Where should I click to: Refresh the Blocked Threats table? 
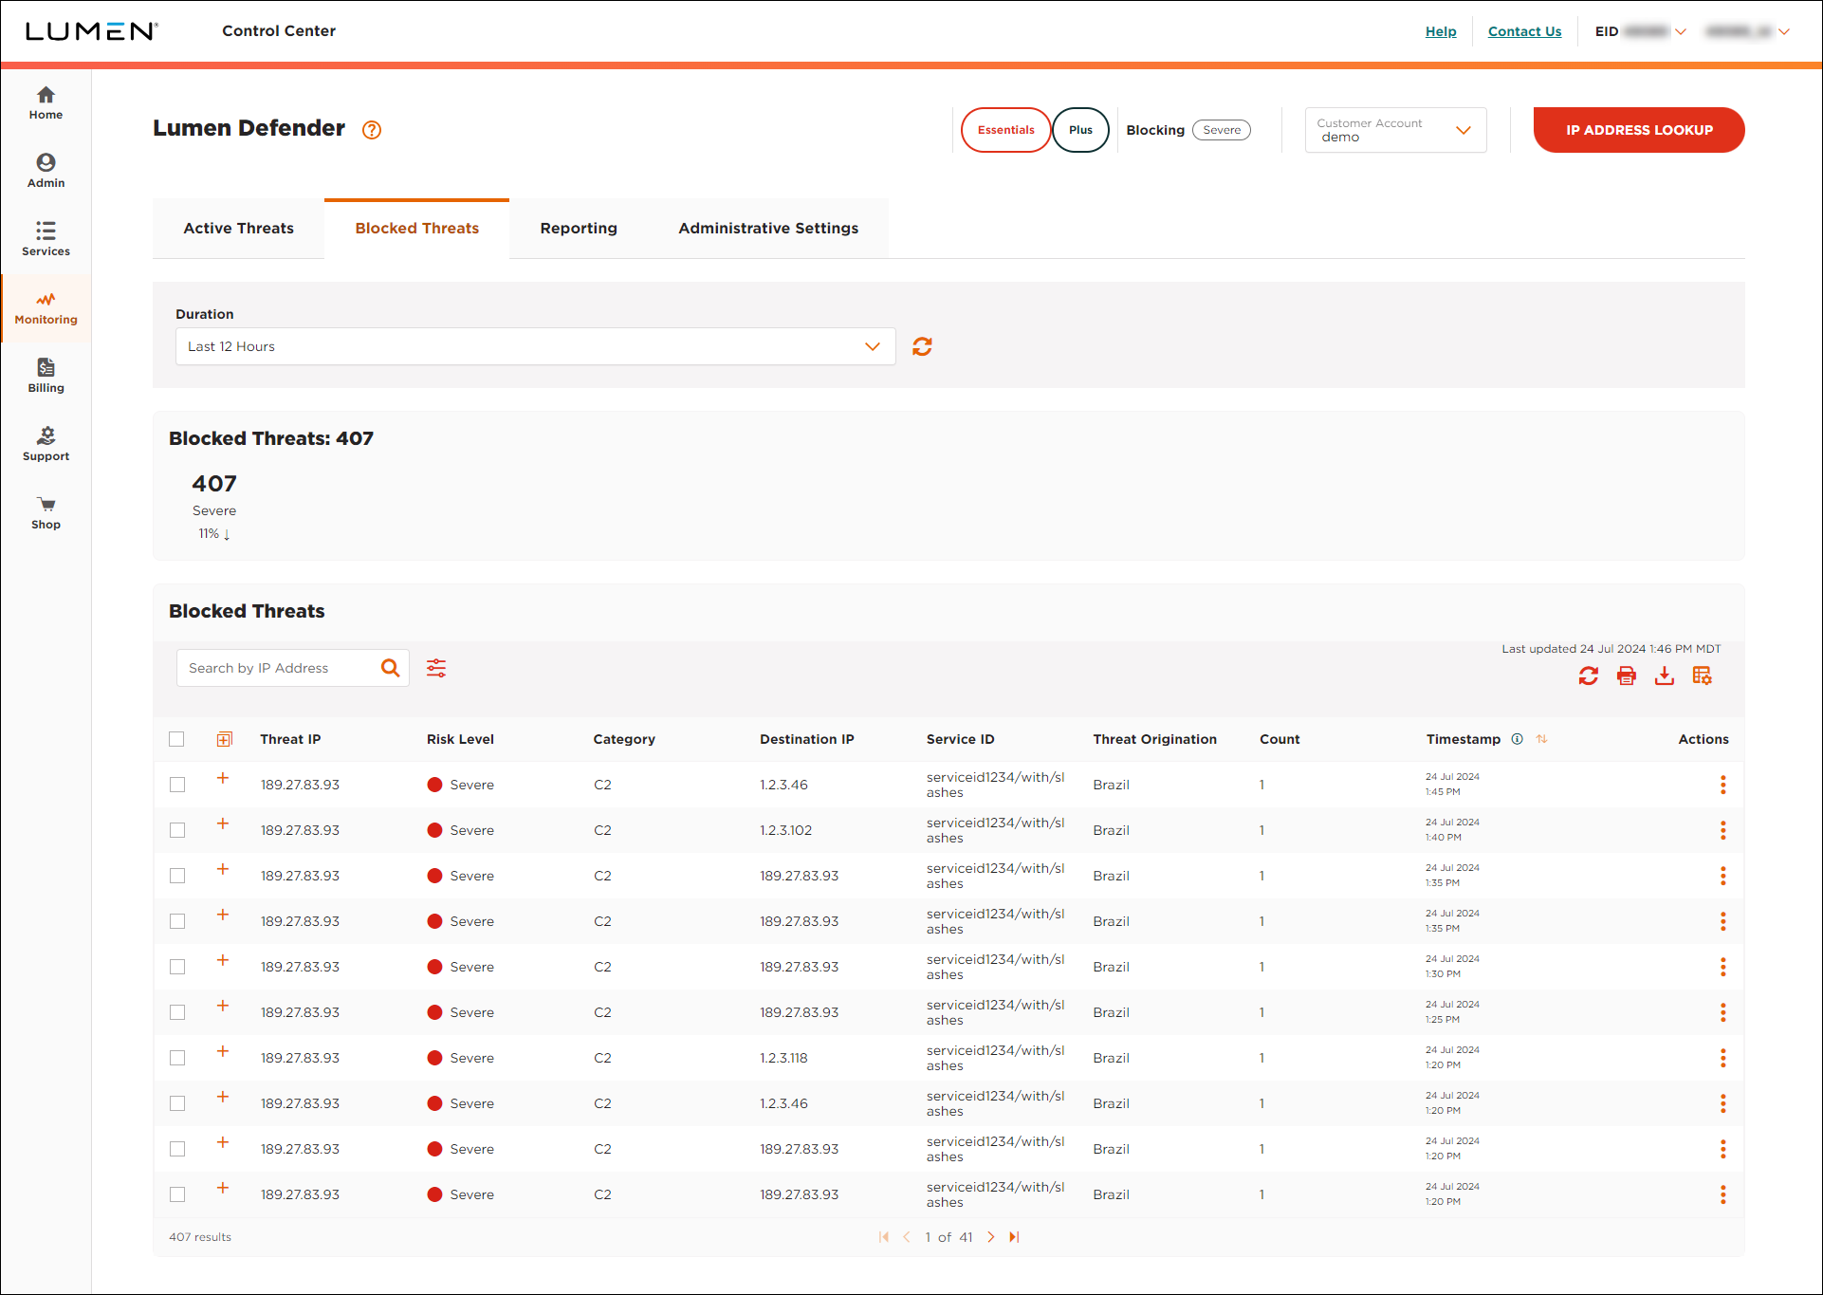(1589, 675)
